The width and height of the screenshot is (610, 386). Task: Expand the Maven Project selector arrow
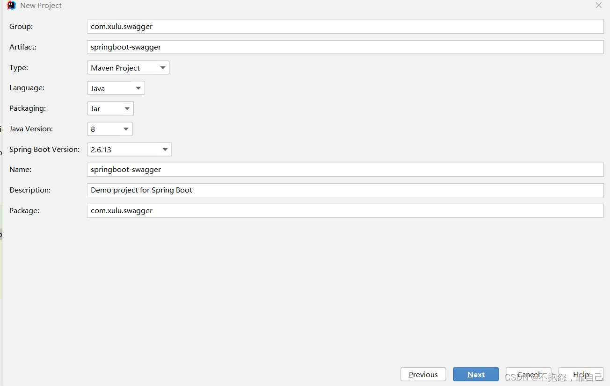pyautogui.click(x=163, y=67)
